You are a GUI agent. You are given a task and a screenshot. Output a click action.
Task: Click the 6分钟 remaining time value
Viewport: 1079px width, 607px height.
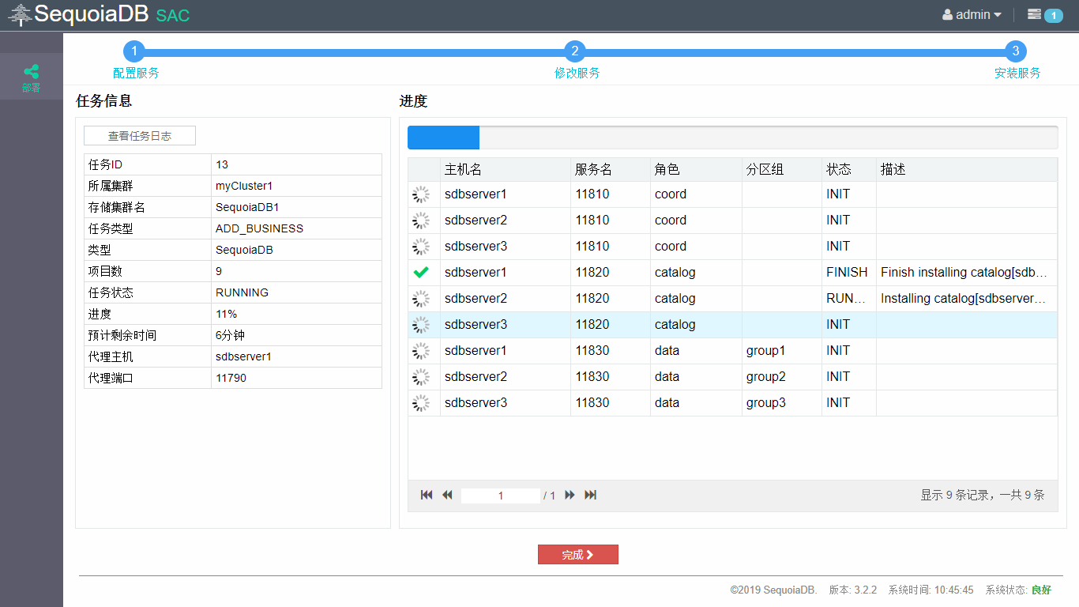coord(231,335)
